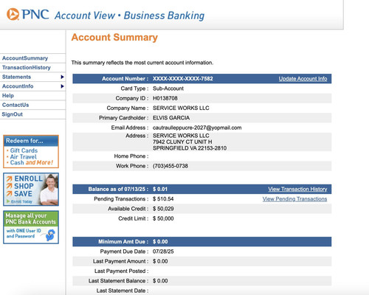Screen dimensions: 369x295
Task: Open TransactionHistory in sidebar menu
Action: (x=27, y=68)
